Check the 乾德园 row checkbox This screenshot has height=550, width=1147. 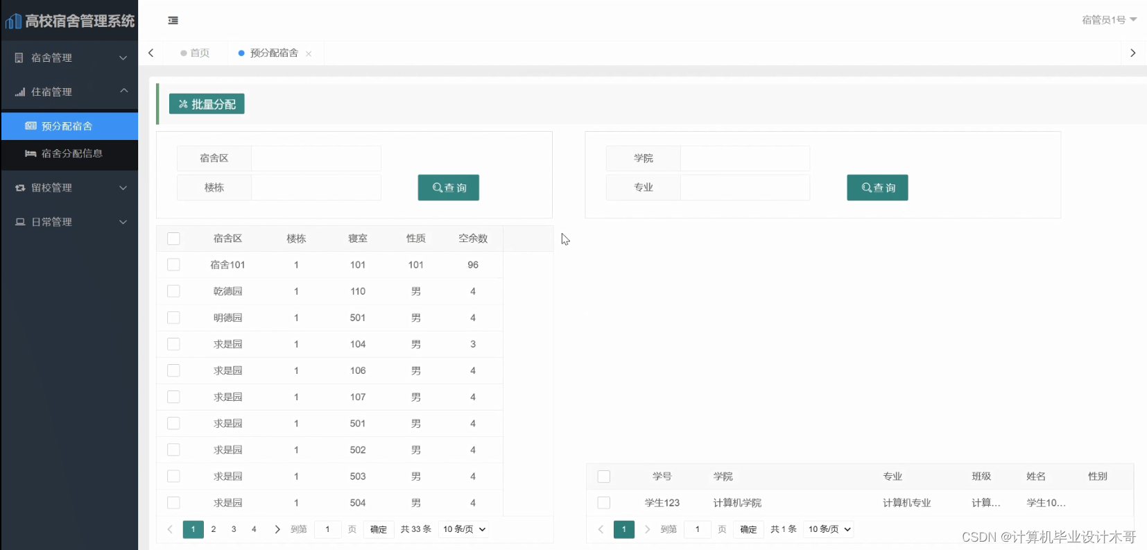173,291
